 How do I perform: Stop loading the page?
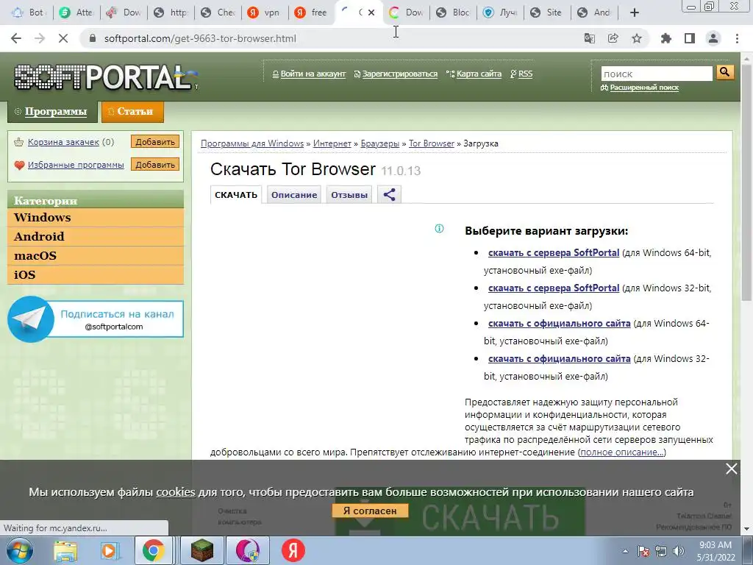(x=63, y=38)
